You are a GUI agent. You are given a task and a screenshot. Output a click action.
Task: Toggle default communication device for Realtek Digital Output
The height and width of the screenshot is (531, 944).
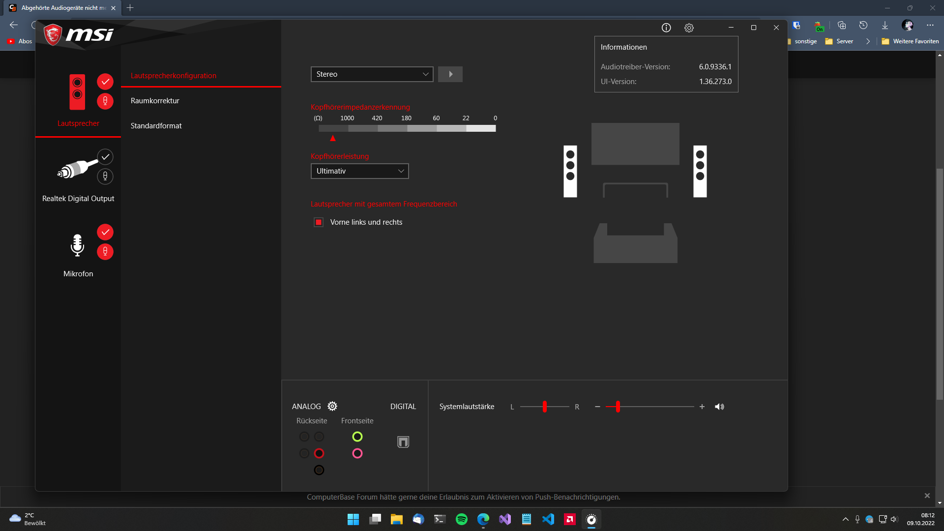[105, 177]
